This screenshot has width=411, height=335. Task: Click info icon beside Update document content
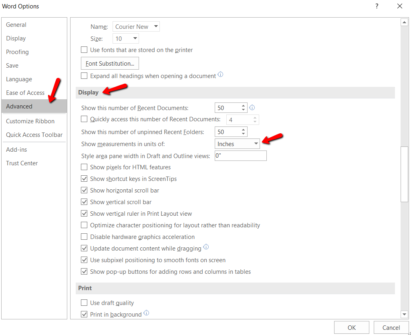coord(206,247)
